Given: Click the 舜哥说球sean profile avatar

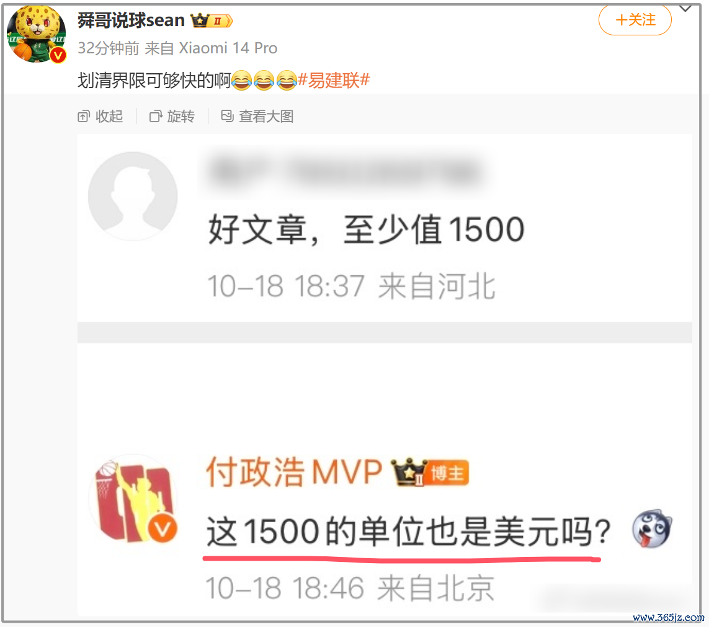Looking at the screenshot, I should tap(36, 34).
